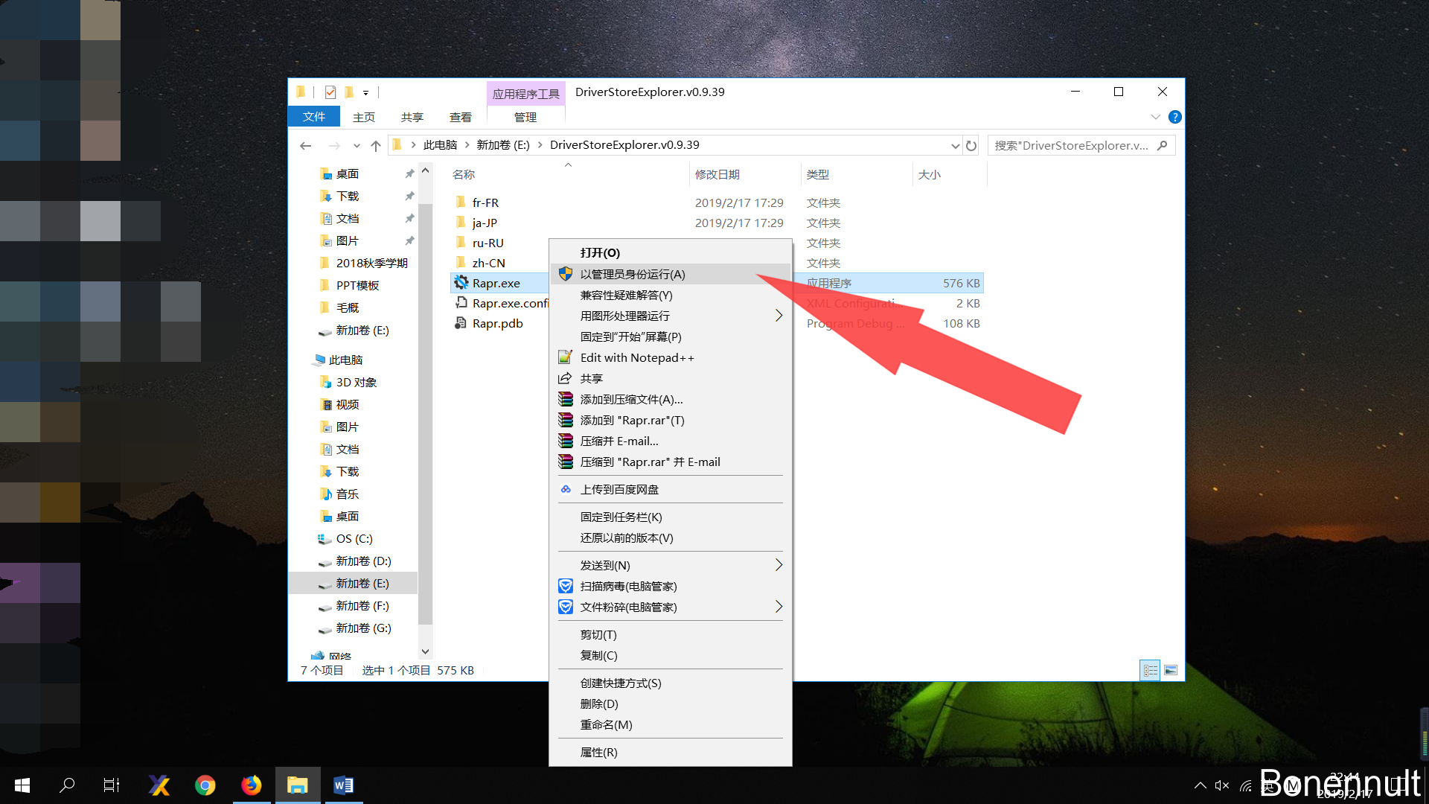This screenshot has width=1429, height=804.
Task: Sort by the 大小 column header
Action: pyautogui.click(x=949, y=174)
